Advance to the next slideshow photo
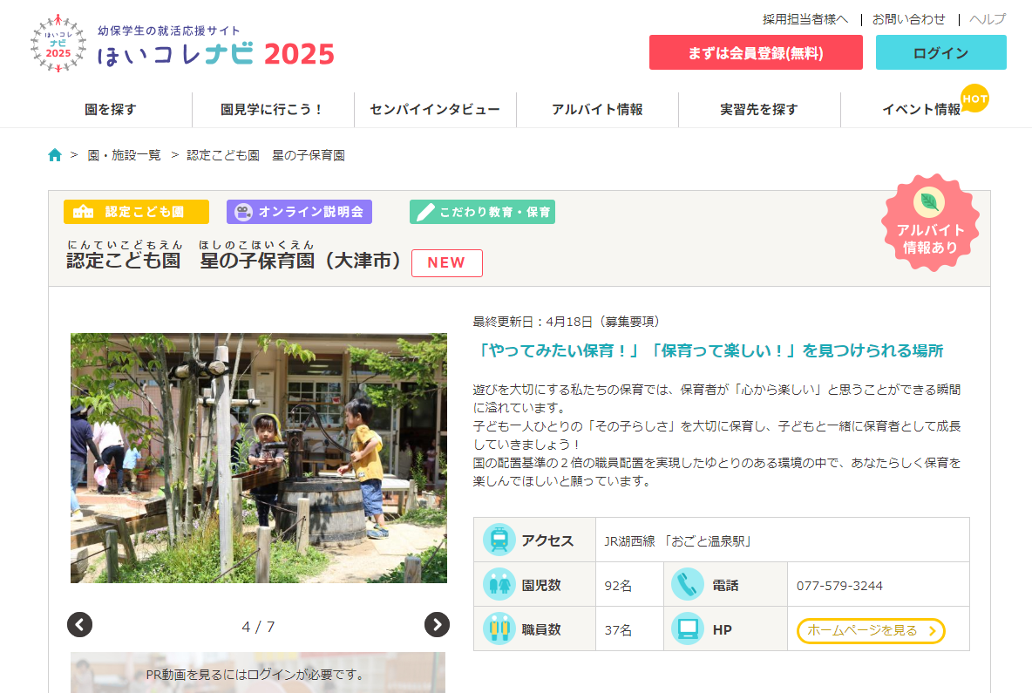 point(437,624)
